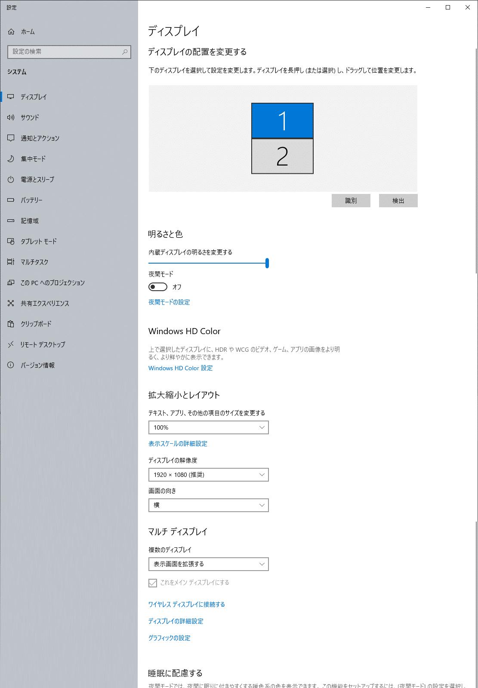Click the 通知とアクション speech bubble icon
This screenshot has width=478, height=688.
11,138
